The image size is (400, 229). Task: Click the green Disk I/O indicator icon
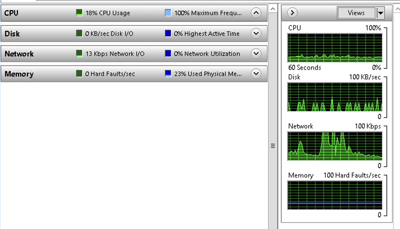(79, 34)
